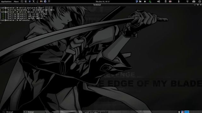The image size is (202, 113).
Task: Open the system gear menu
Action: pyautogui.click(x=200, y=2)
